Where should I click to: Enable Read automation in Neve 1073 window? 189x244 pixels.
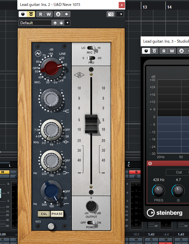[x=41, y=14]
